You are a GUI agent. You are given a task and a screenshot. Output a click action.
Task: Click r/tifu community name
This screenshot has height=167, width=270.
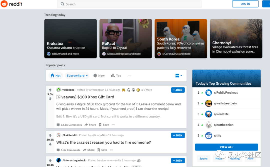coord(217,136)
